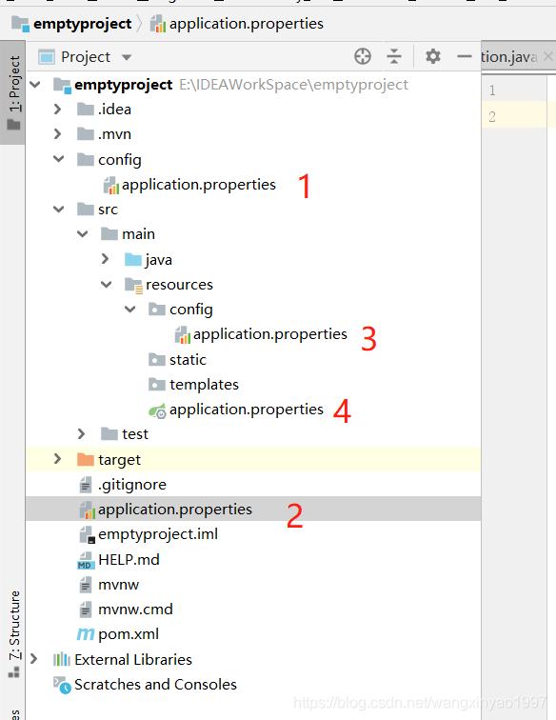Select application.properties in root config folder
Image resolution: width=556 pixels, height=720 pixels.
coord(198,185)
